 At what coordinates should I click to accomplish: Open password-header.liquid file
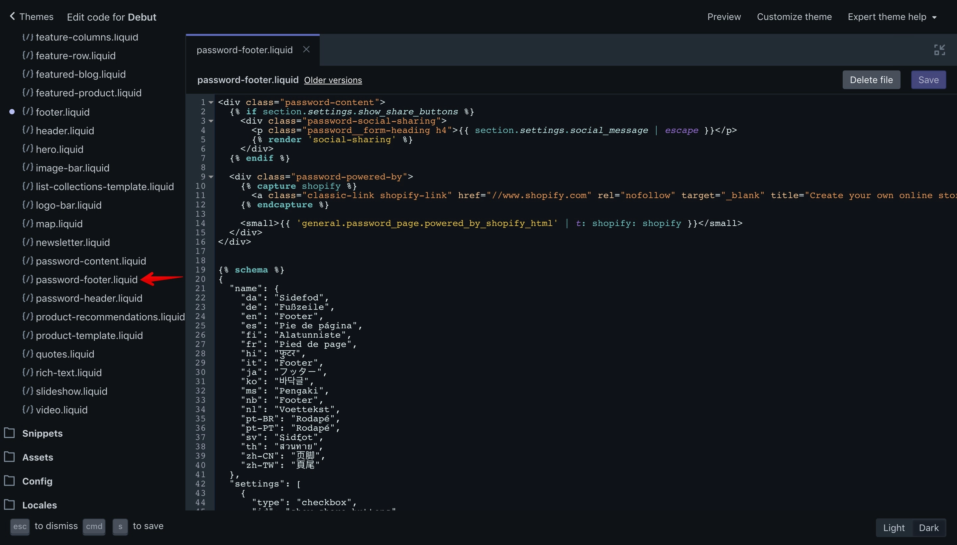89,298
